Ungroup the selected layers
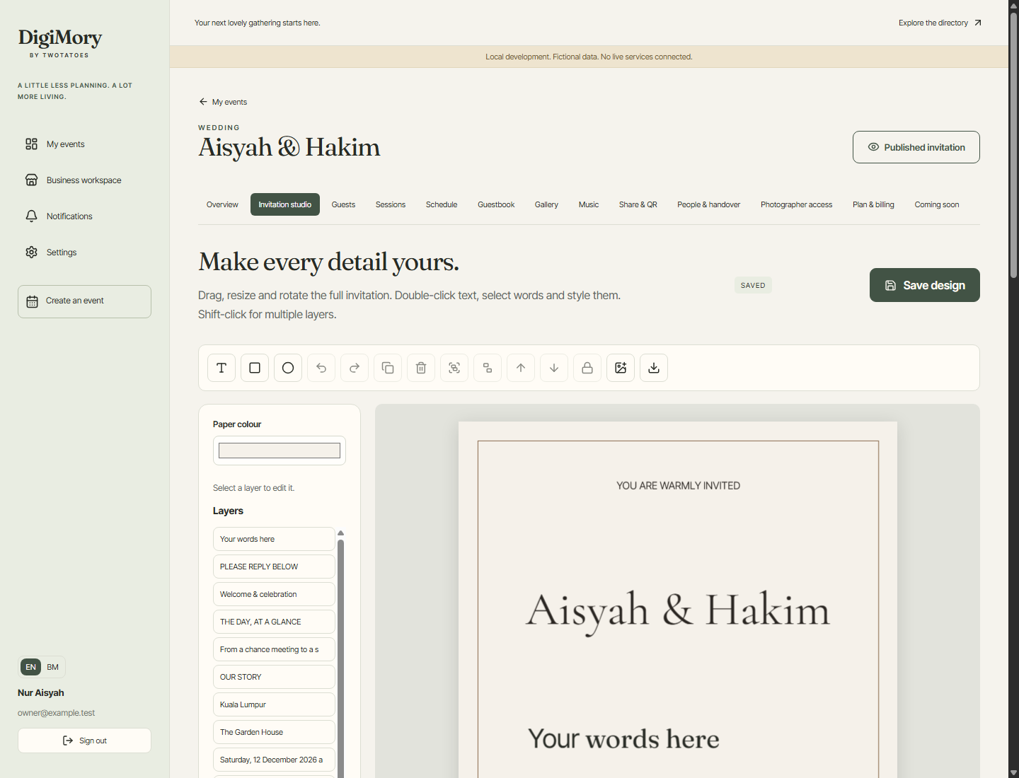This screenshot has height=778, width=1019. pyautogui.click(x=488, y=368)
